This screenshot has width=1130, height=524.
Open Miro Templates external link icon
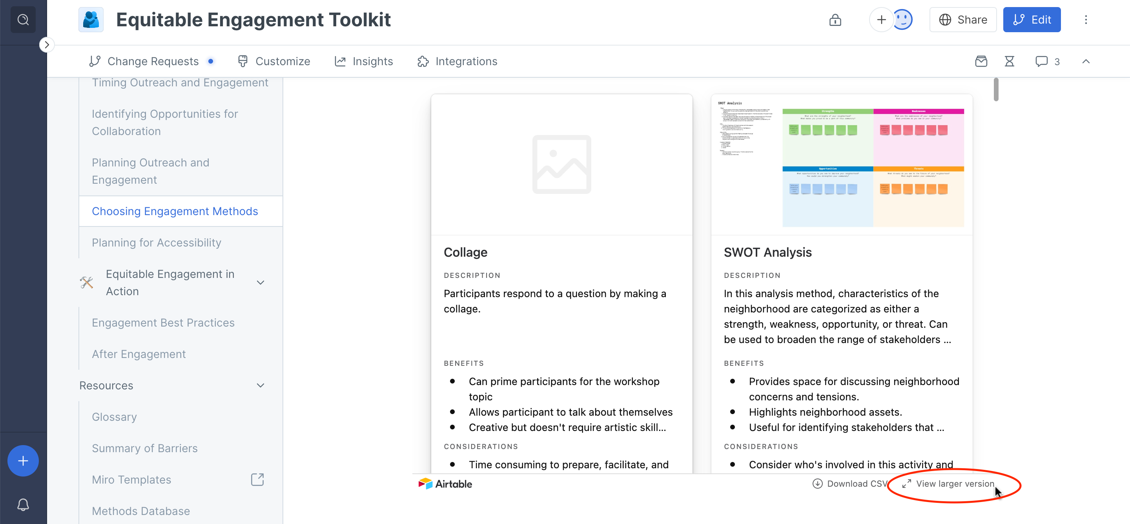tap(257, 480)
